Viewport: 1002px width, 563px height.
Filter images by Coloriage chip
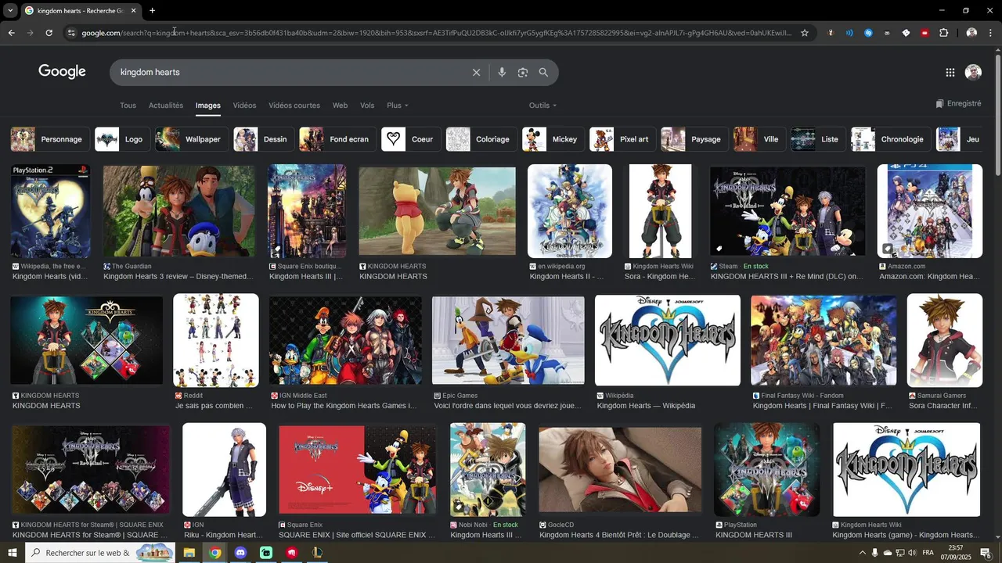[x=481, y=139]
